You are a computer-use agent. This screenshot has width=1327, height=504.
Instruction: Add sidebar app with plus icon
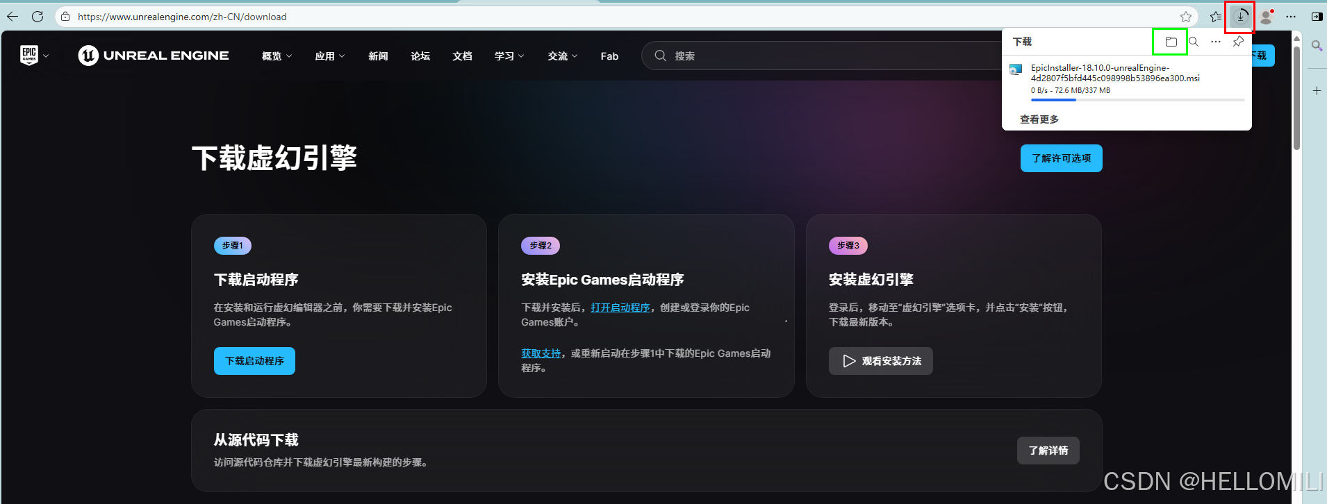coord(1317,91)
